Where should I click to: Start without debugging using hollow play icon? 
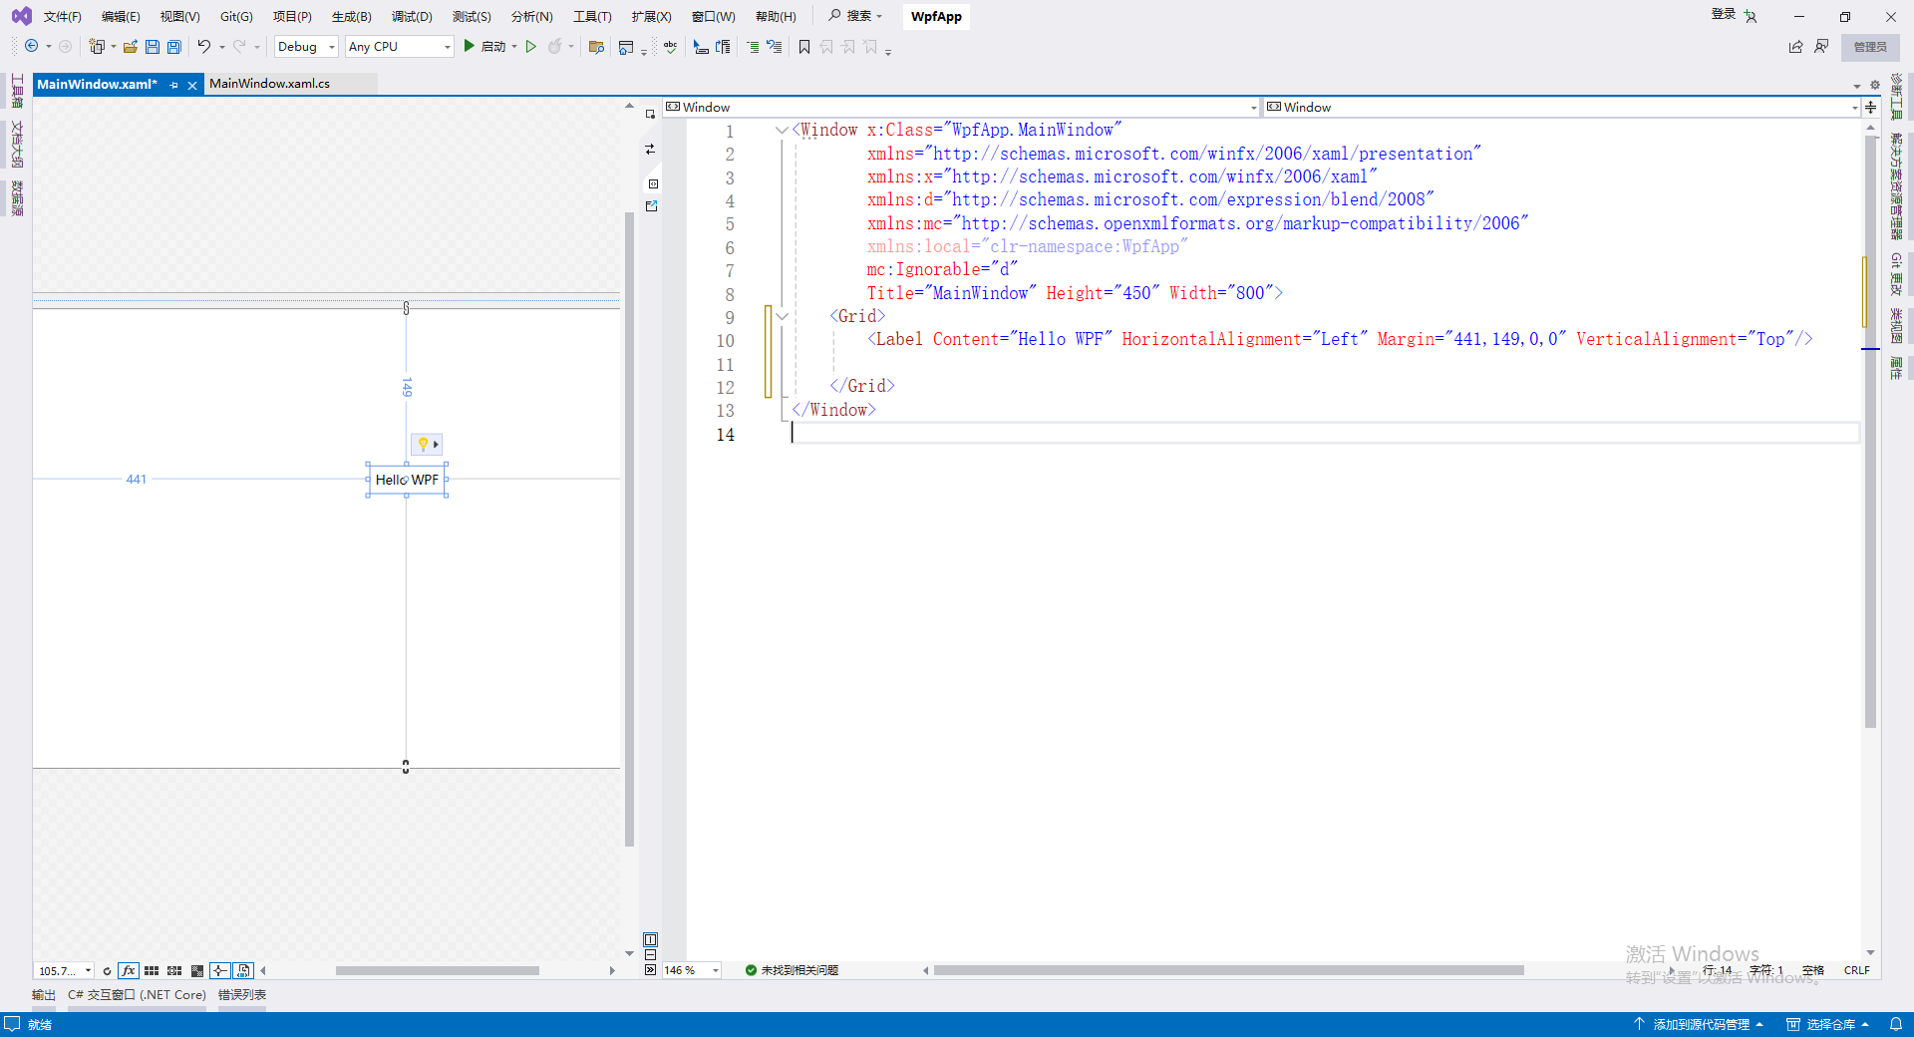pyautogui.click(x=531, y=47)
